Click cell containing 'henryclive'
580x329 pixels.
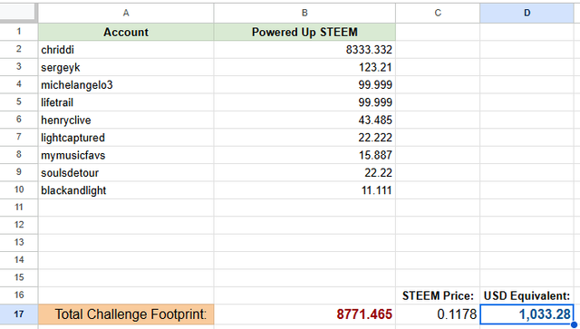click(x=126, y=120)
